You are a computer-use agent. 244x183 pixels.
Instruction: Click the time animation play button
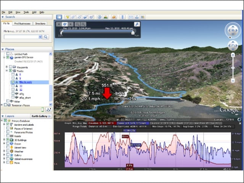coord(65,24)
